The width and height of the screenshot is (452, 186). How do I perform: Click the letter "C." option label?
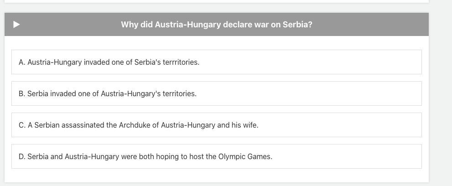(22, 125)
